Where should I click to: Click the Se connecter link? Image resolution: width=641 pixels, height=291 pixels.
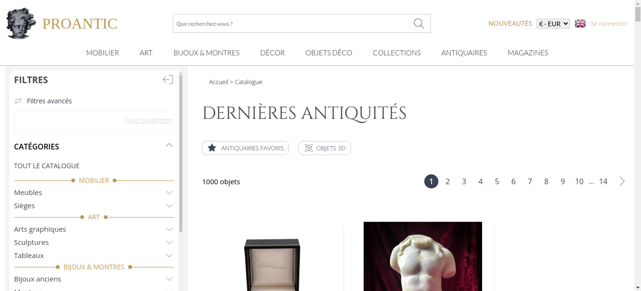pos(609,23)
